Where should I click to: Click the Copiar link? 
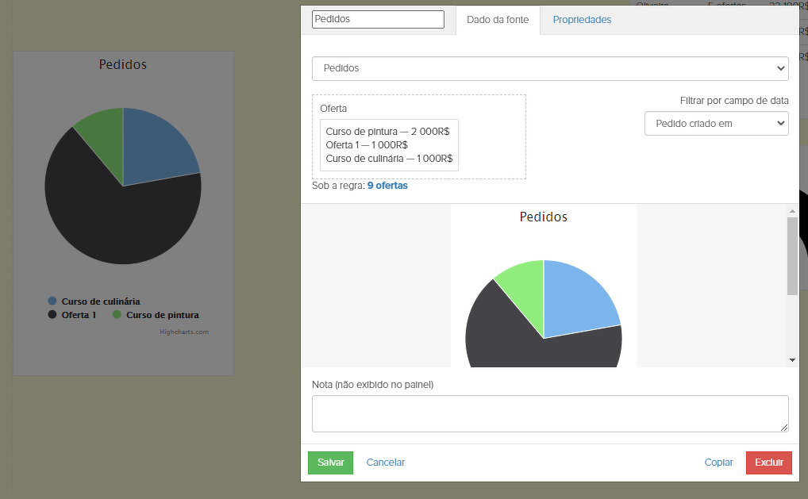pyautogui.click(x=718, y=463)
